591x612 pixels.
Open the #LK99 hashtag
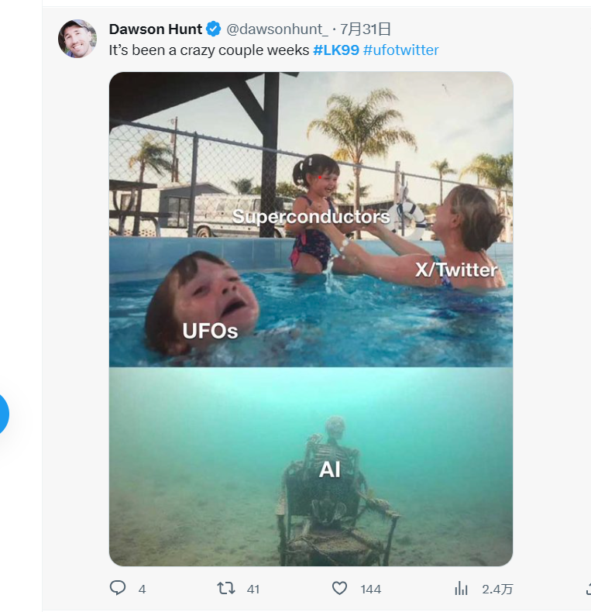[335, 50]
